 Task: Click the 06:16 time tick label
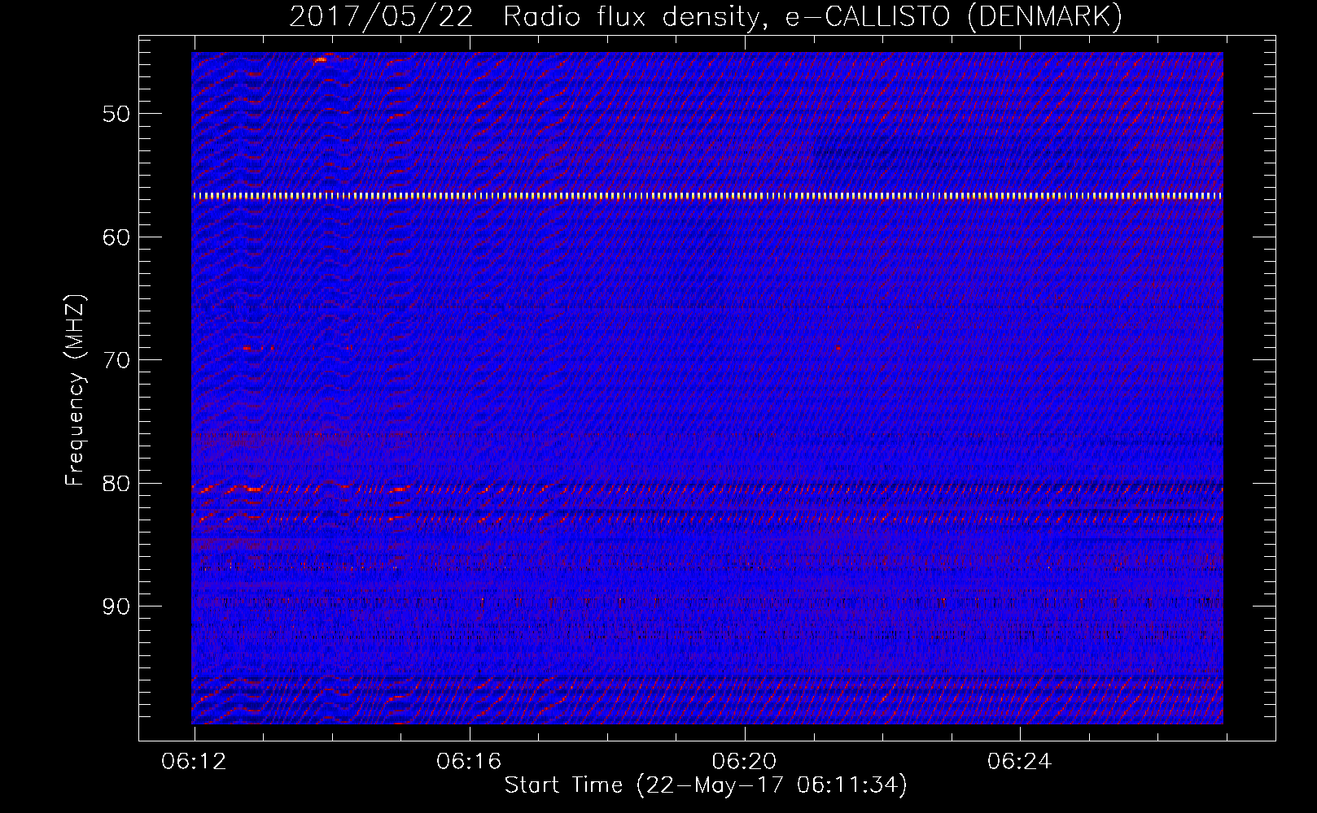point(469,762)
